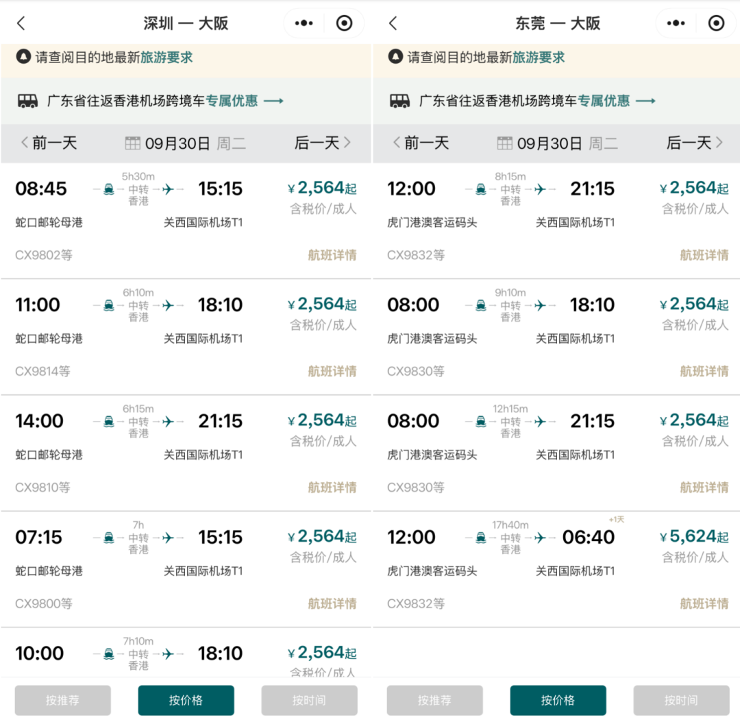740x720 pixels.
Task: Tap the bus icon beside 广东省往返香港机场跨境车
Action: 27,99
